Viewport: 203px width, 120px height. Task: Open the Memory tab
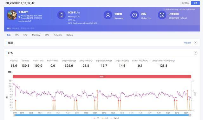tap(36, 35)
